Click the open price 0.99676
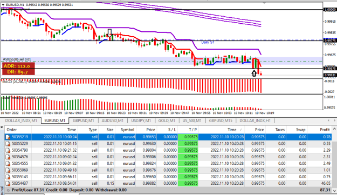Viewport: 337px width, 195px height. click(149, 170)
